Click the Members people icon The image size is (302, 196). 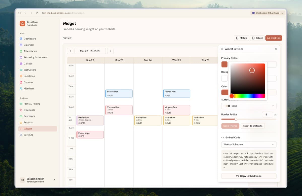coord(21,89)
